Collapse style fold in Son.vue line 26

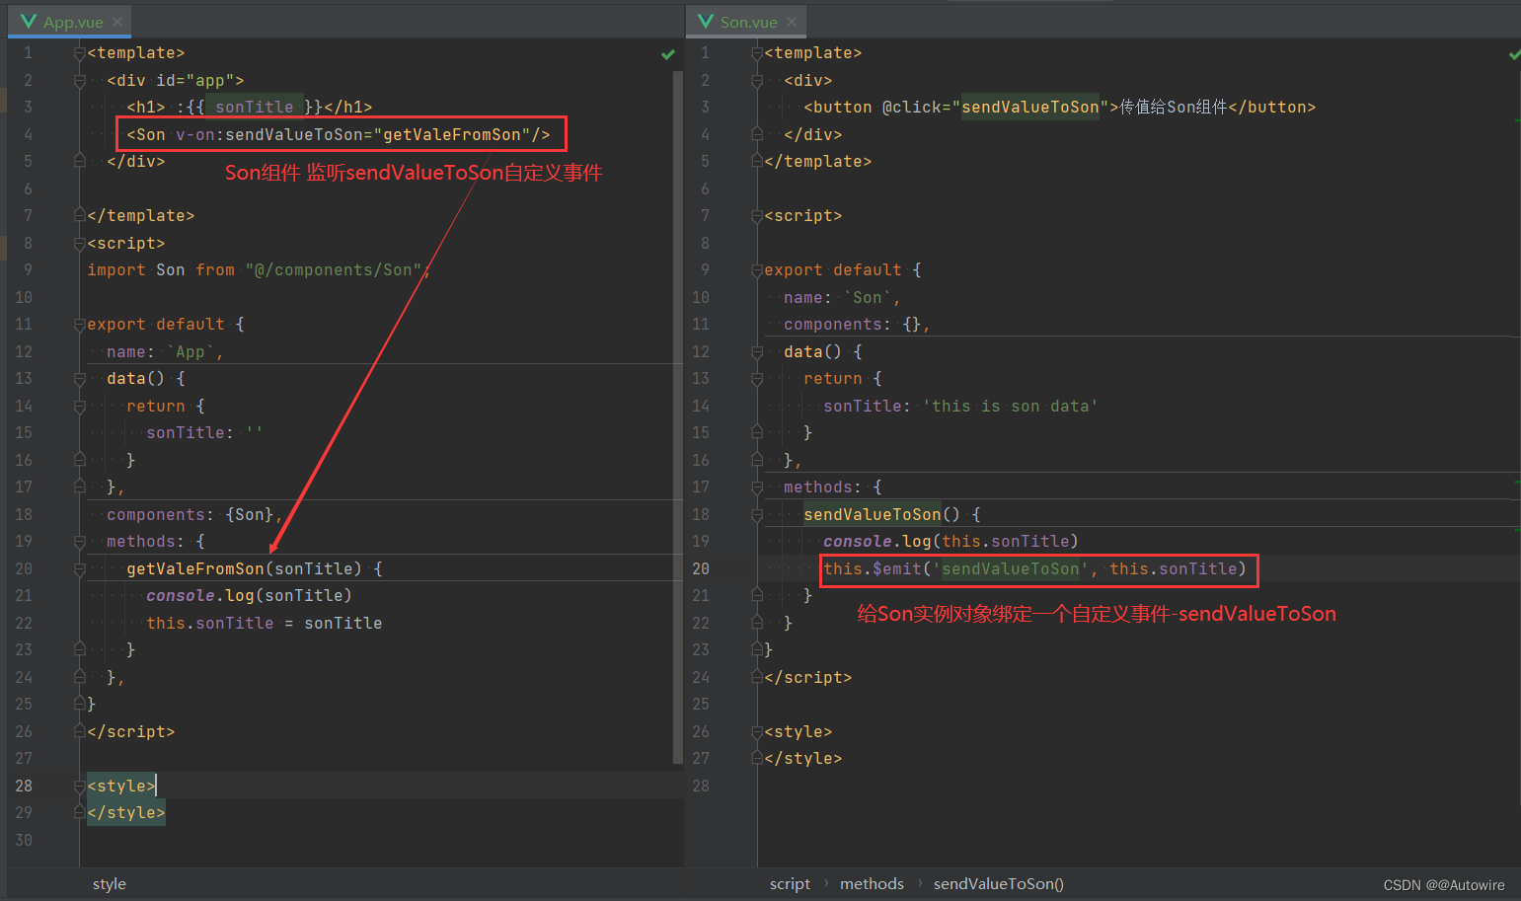click(757, 732)
